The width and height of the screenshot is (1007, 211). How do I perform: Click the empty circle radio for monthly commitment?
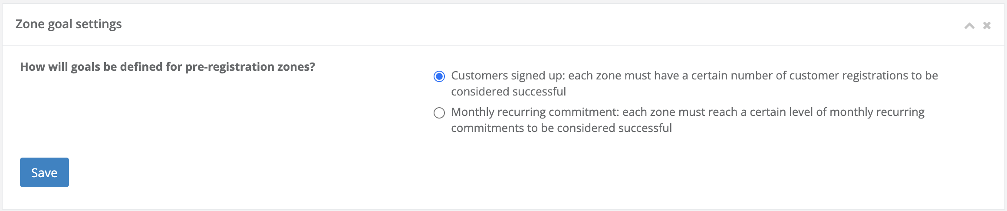[x=439, y=113]
